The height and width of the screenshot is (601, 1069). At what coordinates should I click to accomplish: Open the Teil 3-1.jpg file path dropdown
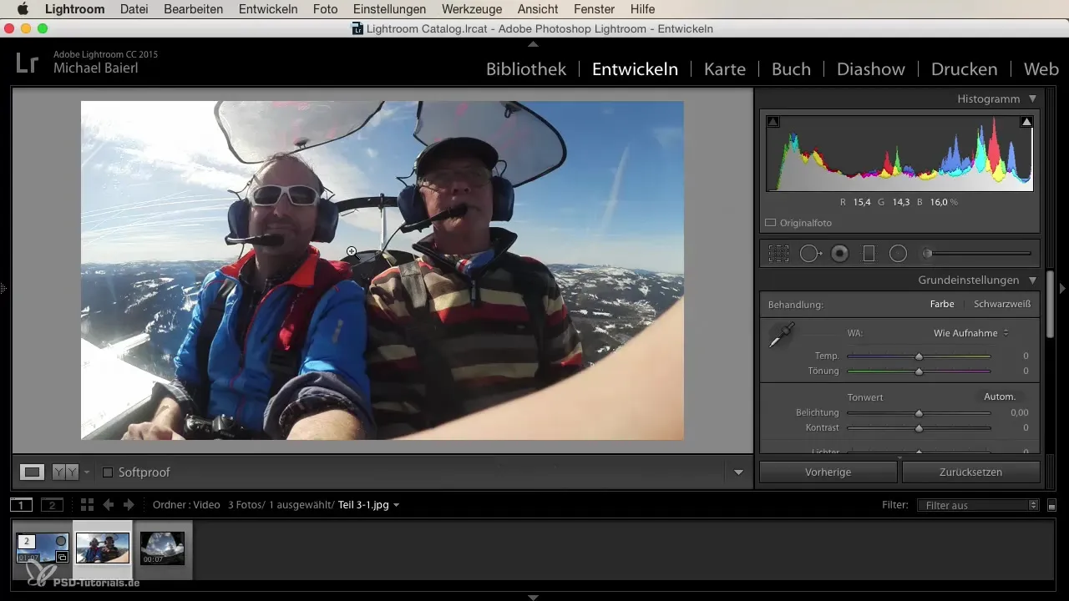click(368, 505)
